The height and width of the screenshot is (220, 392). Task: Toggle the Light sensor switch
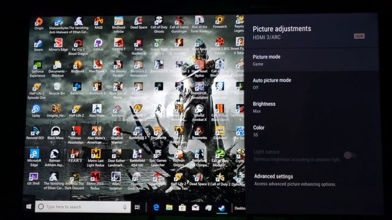coord(350,155)
